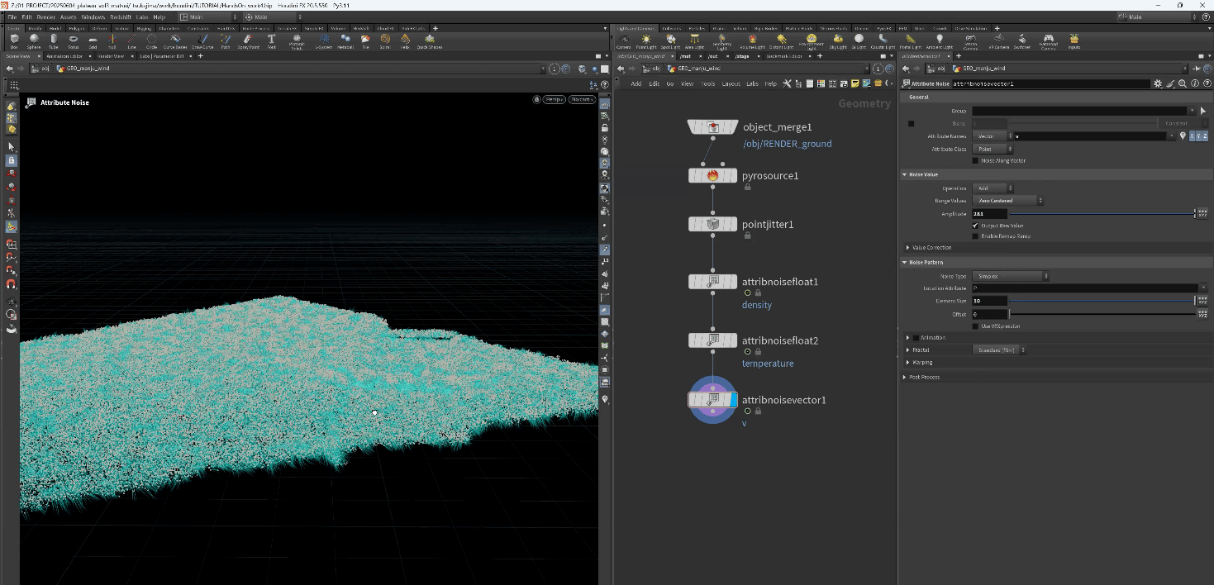The width and height of the screenshot is (1214, 585).
Task: Disable the Output Raw Value checkbox
Action: point(976,226)
